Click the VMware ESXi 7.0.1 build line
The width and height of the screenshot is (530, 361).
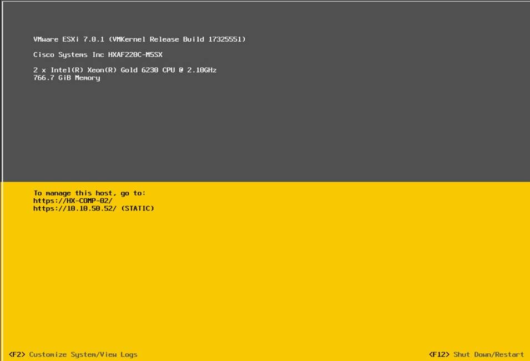click(x=139, y=39)
